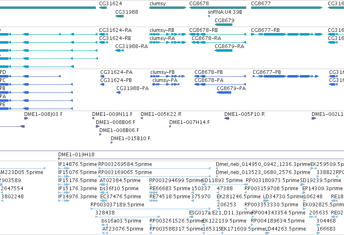Screen dimensions: 344x235
Task: Select EST label RE74518.5prime
Action: point(170,197)
